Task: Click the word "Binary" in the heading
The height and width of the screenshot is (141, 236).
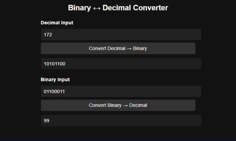Action: pos(79,8)
